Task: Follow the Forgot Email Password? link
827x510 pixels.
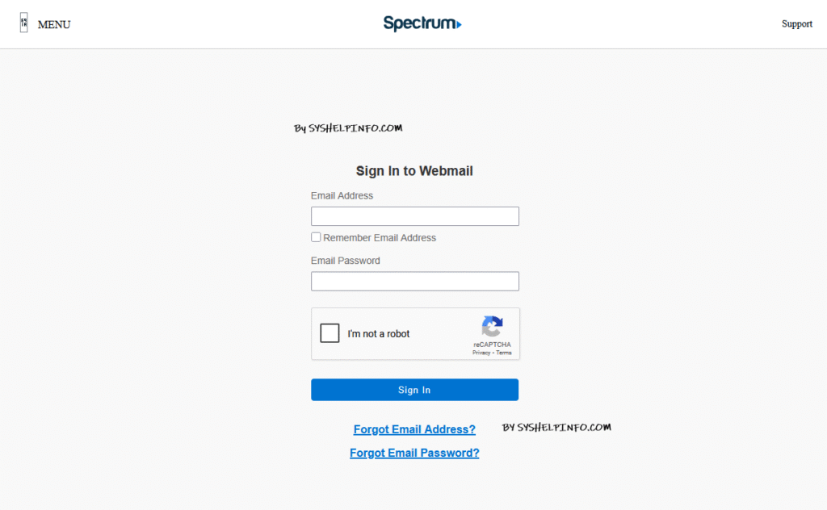Action: click(414, 453)
